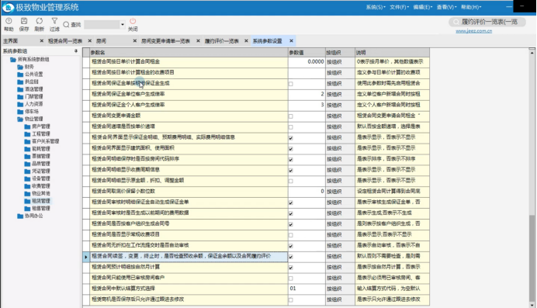Click the 租赁合同中默认结算方式选择 value field
The width and height of the screenshot is (537, 308).
[x=307, y=289]
